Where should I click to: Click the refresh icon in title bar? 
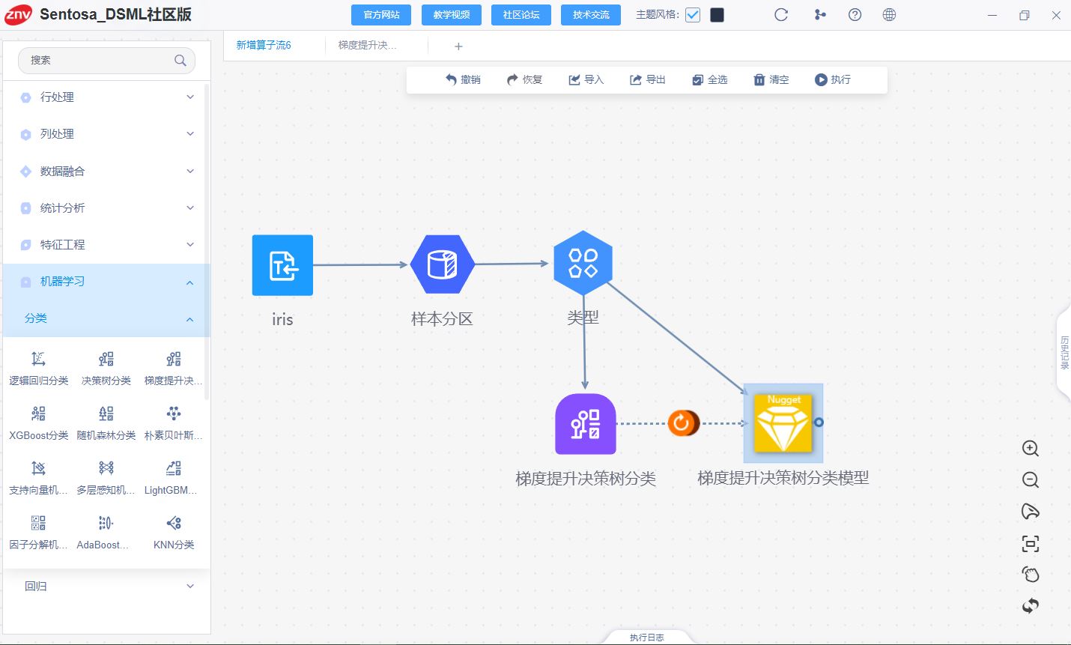point(781,15)
